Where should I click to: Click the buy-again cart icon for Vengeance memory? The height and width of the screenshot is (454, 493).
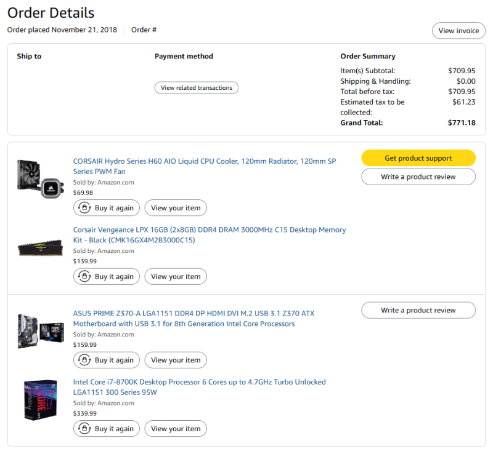(84, 277)
